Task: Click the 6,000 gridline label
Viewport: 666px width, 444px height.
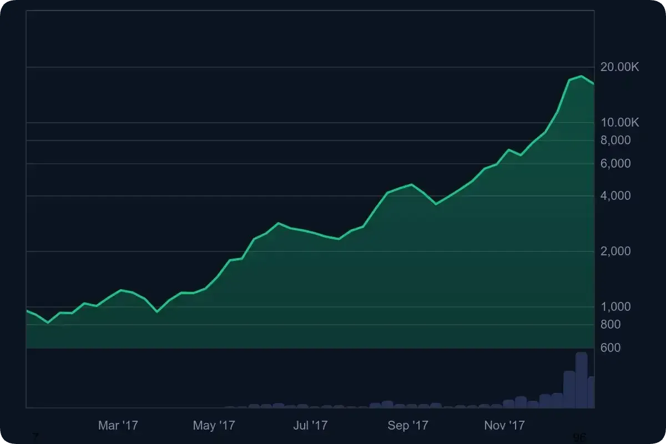Action: [x=615, y=163]
